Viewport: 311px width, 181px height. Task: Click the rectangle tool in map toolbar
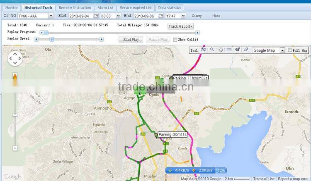(x=229, y=50)
